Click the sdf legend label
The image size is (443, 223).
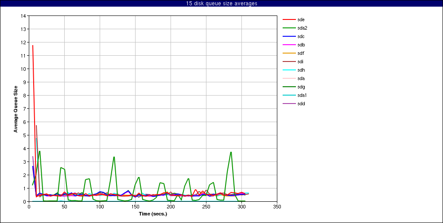click(301, 54)
